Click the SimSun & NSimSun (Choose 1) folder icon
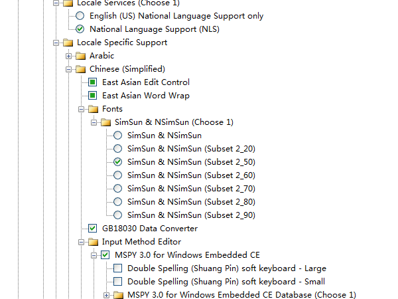 (x=105, y=122)
